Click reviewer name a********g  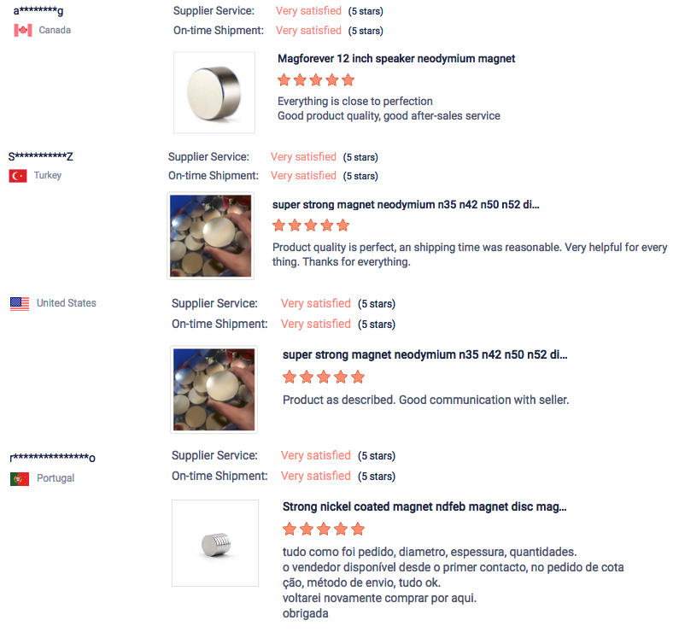38,10
